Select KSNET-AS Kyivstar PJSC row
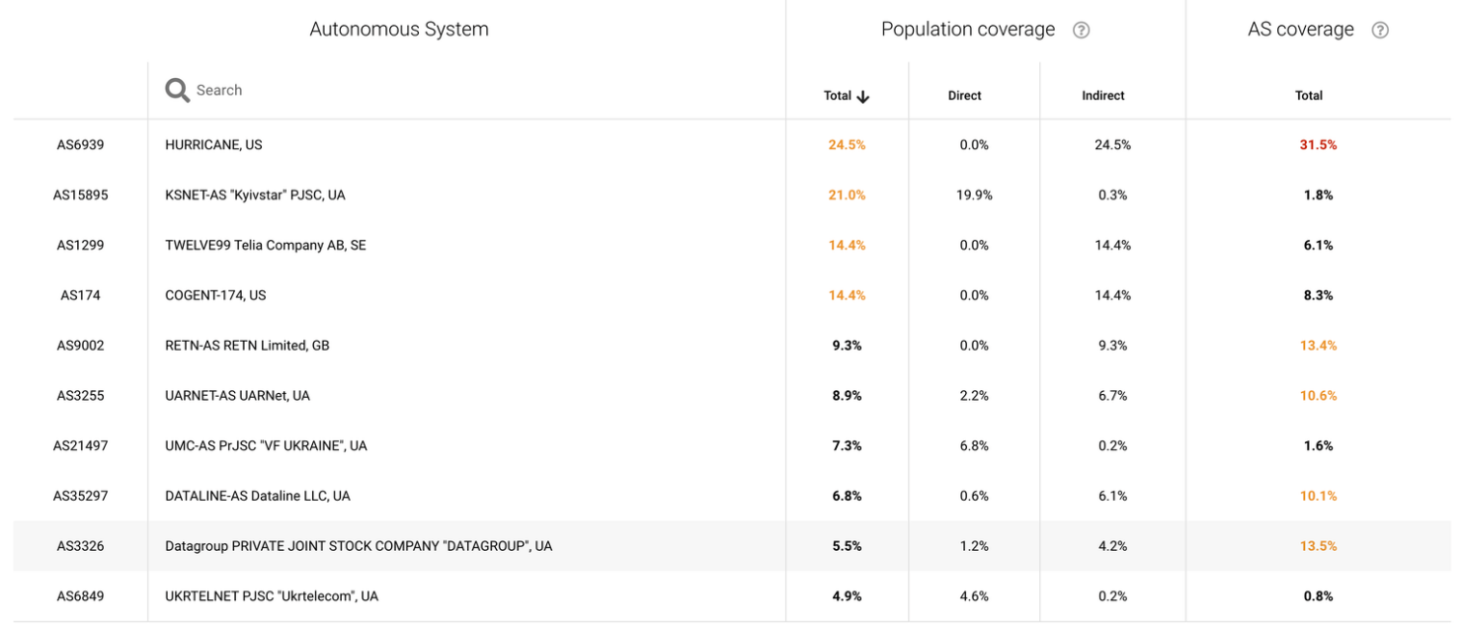Image resolution: width=1462 pixels, height=629 pixels. (255, 196)
